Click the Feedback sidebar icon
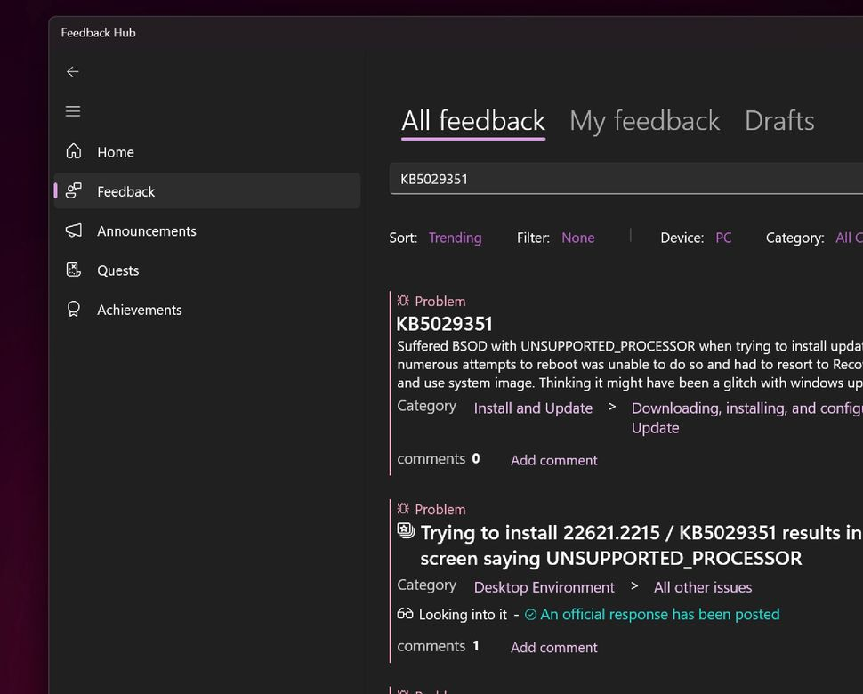Image resolution: width=863 pixels, height=694 pixels. 74,191
